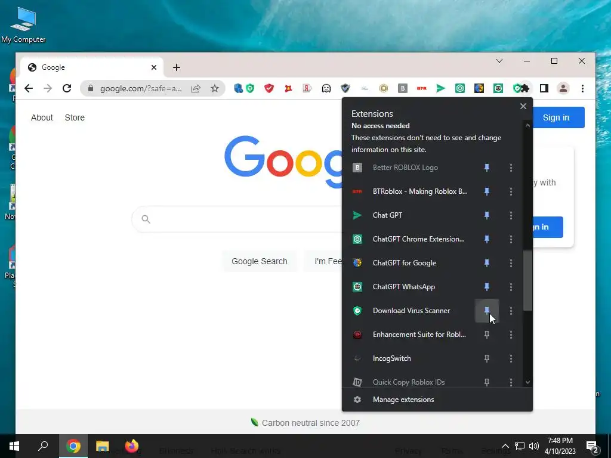
Task: Unpin ChatGPT for Google from toolbar
Action: click(487, 263)
